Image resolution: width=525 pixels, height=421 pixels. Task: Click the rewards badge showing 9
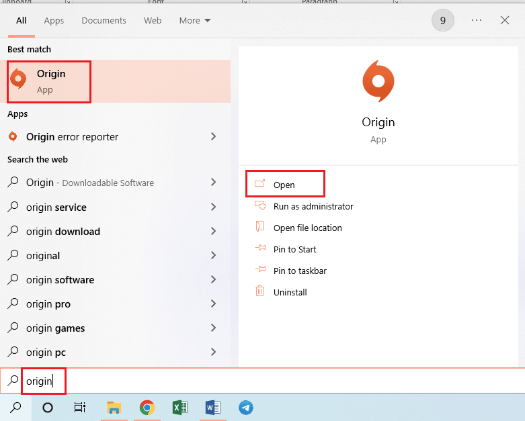[x=442, y=20]
